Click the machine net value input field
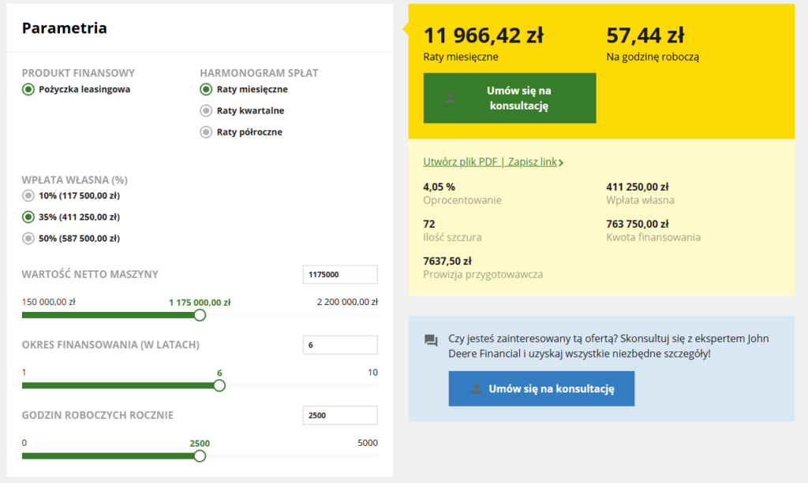Screen dimensions: 808x483 pos(340,274)
